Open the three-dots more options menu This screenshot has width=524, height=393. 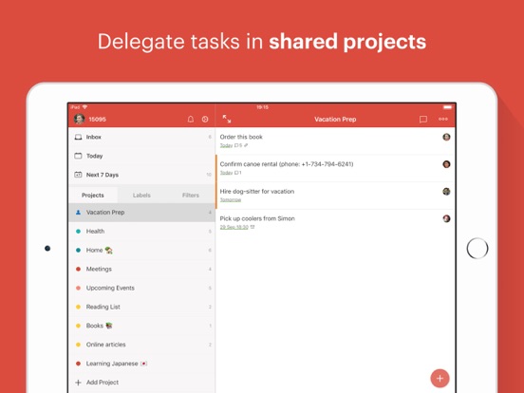[x=443, y=119]
